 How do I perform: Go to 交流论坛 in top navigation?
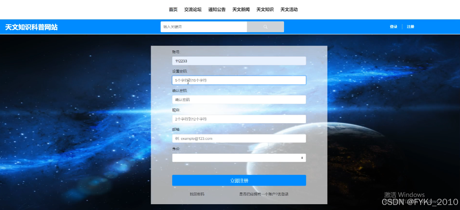(x=193, y=10)
